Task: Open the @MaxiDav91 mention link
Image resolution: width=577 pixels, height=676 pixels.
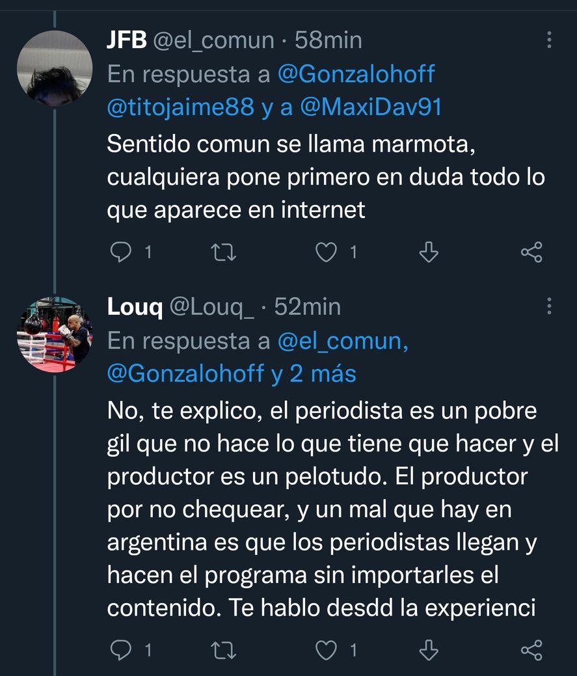Action: (x=370, y=106)
